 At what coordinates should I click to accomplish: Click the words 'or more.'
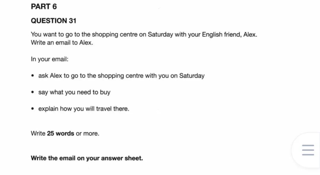87,133
